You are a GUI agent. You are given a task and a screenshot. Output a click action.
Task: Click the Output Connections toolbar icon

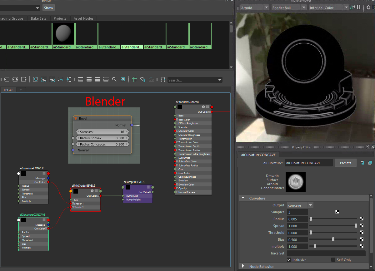coord(23,79)
